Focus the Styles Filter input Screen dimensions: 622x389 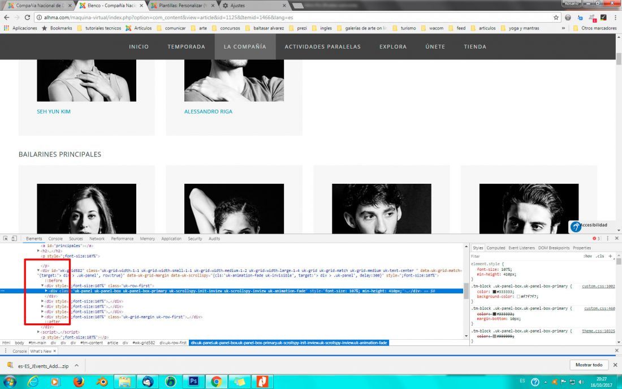tap(526, 256)
